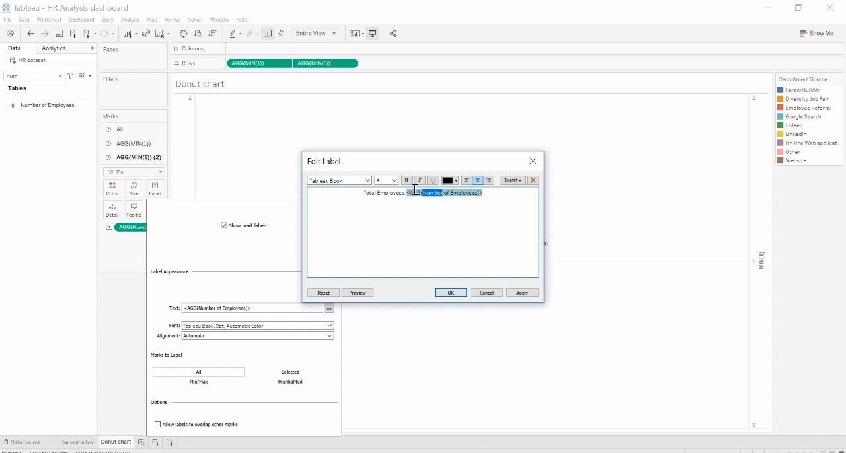
Task: Click the Highlight pen icon
Action: click(233, 33)
